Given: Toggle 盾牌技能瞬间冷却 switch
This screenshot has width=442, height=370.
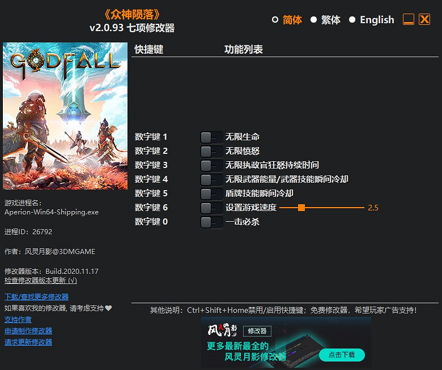Looking at the screenshot, I should coord(211,193).
